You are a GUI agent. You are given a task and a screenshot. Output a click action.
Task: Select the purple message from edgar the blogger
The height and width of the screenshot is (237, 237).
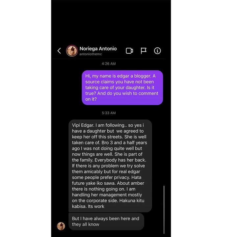(x=122, y=88)
